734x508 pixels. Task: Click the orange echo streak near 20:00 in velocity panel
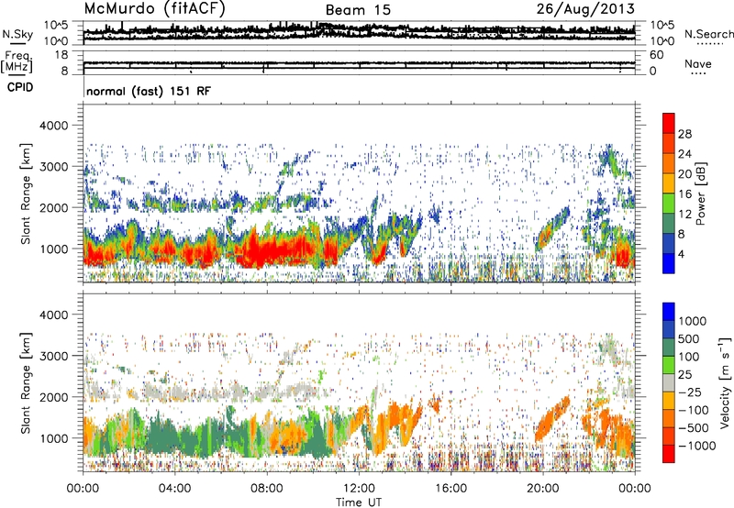(552, 419)
